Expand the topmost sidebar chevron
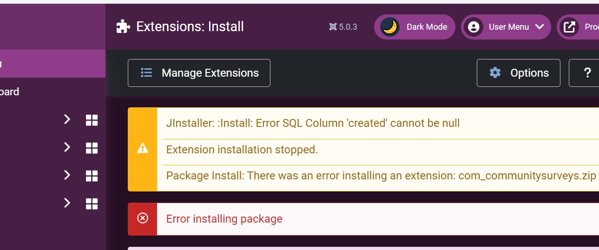Screen dimensions: 599x250 tap(67, 120)
